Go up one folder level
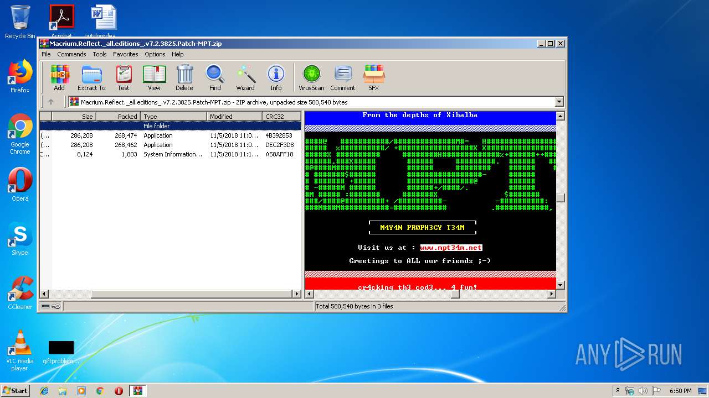This screenshot has width=709, height=398. click(51, 102)
